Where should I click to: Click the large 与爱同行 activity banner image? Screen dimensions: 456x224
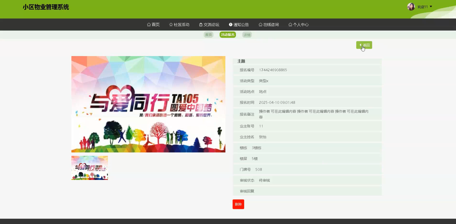[x=148, y=104]
